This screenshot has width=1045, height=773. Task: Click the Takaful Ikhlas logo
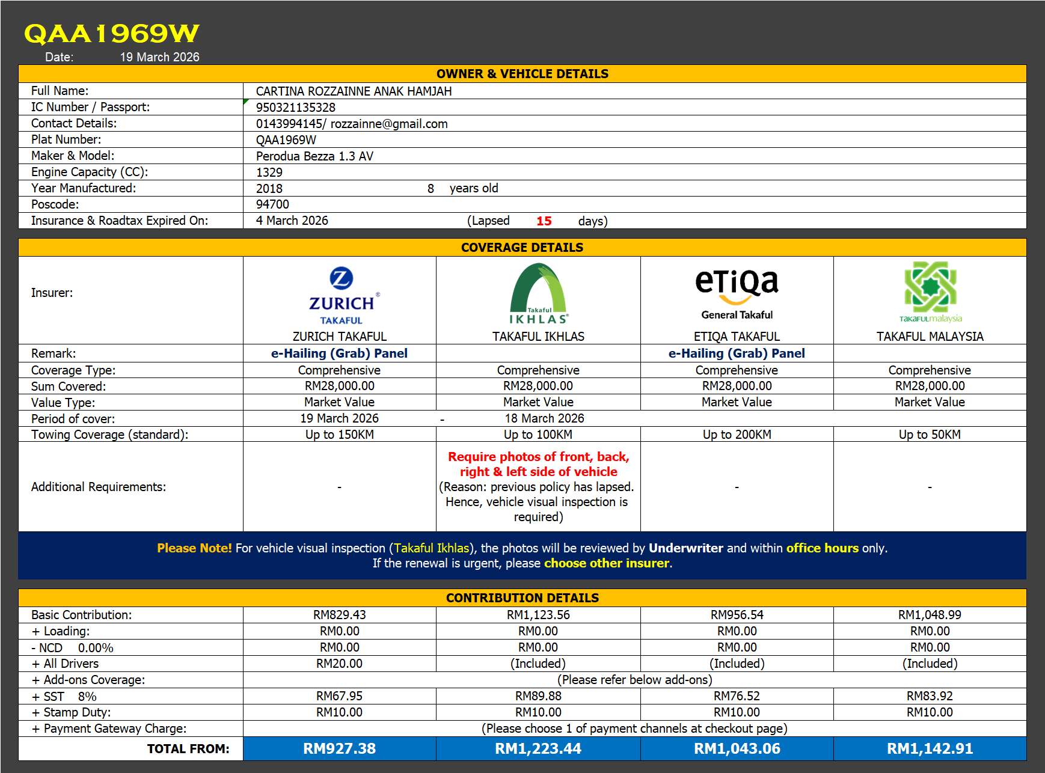tap(538, 295)
